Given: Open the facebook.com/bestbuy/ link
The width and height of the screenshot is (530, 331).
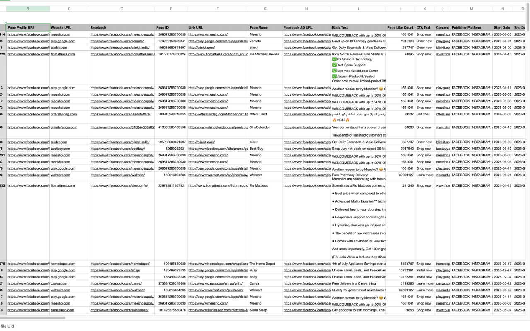Looking at the screenshot, I should (x=118, y=149).
